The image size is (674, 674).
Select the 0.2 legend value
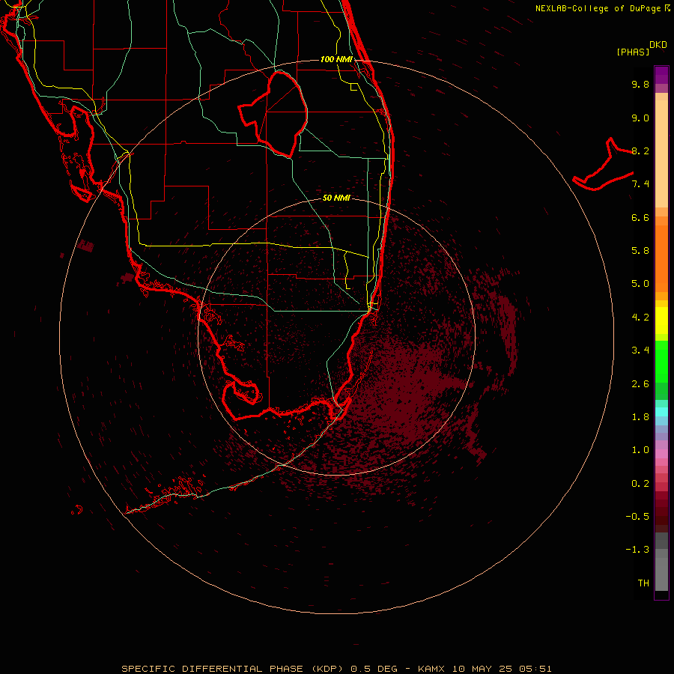point(640,484)
